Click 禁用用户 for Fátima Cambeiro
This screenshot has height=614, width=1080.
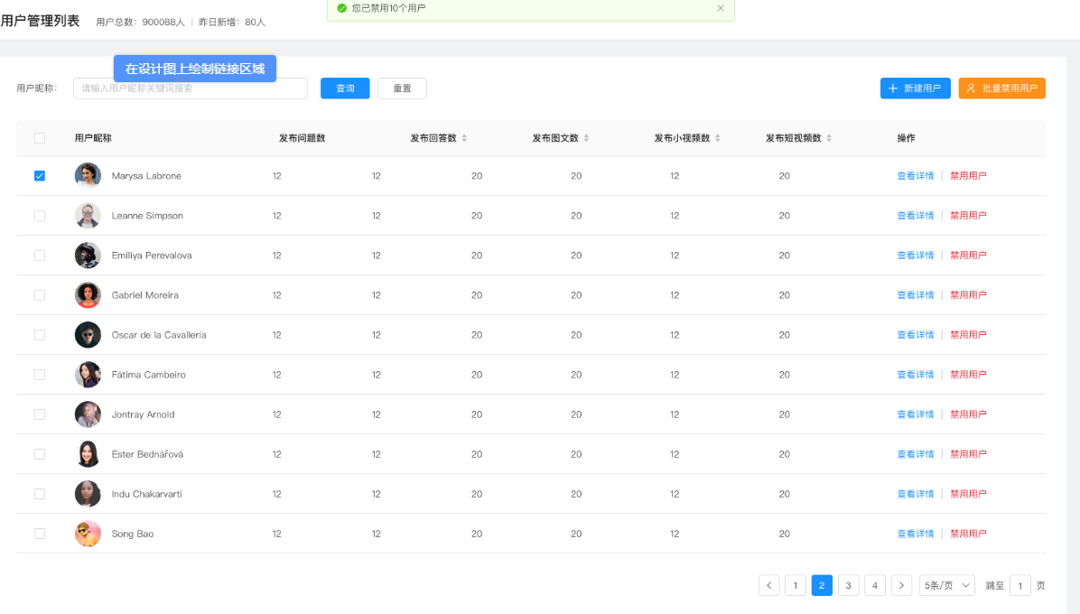coord(968,375)
